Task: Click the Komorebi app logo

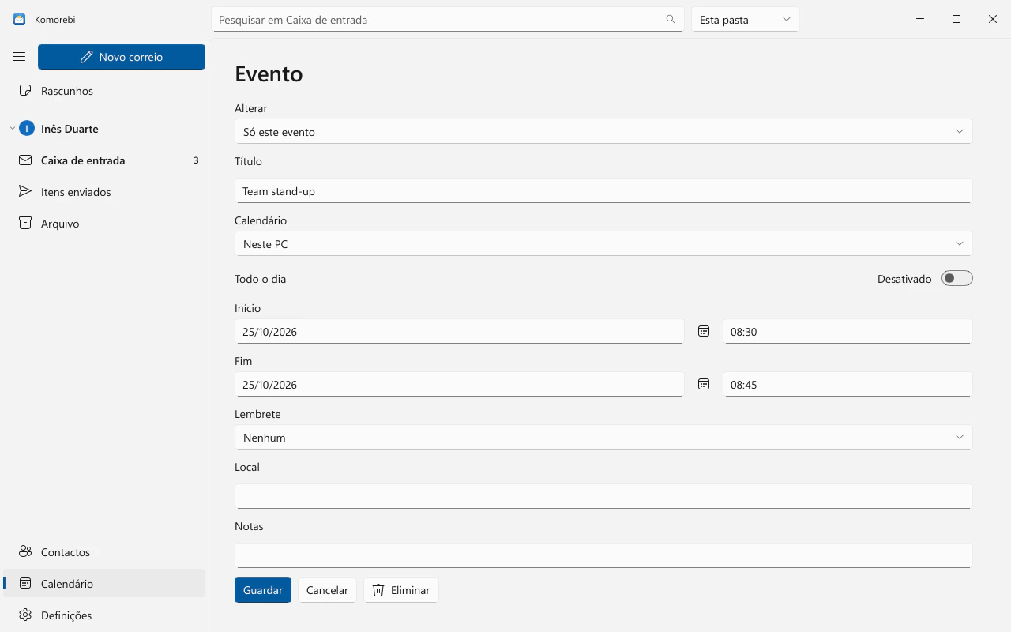Action: (19, 20)
